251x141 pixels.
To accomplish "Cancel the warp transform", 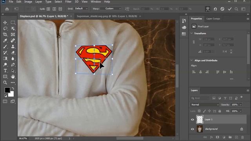I will [x=222, y=9].
